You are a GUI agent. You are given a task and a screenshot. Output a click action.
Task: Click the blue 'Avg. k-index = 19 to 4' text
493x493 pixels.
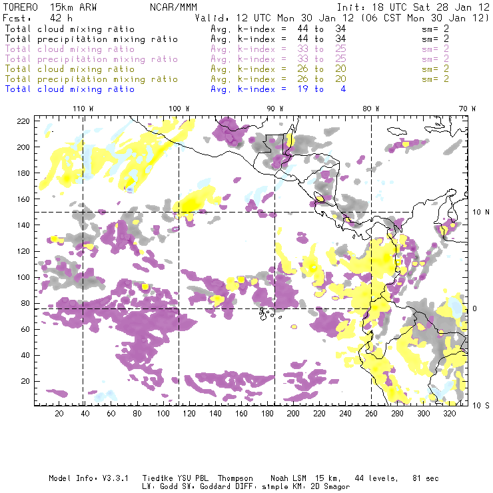coord(278,89)
